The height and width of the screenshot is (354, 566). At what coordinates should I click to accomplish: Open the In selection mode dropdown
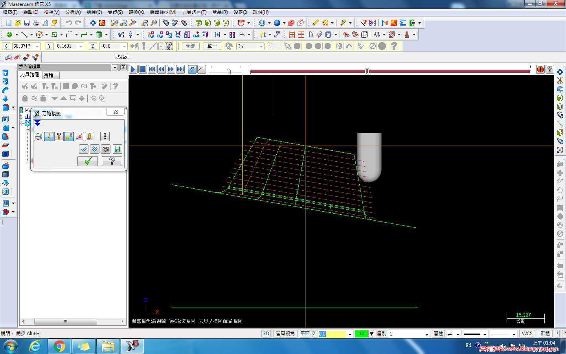pyautogui.click(x=261, y=46)
